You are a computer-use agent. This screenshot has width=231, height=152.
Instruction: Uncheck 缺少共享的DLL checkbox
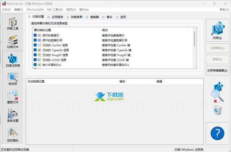[35, 65]
